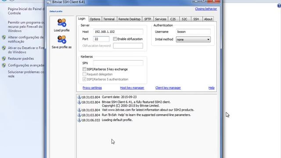Select the SFTP tab
This screenshot has width=281, height=158.
pos(148,19)
